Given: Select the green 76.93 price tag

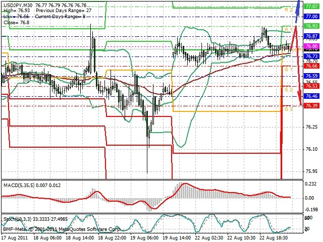Looking at the screenshot, I should point(312,26).
